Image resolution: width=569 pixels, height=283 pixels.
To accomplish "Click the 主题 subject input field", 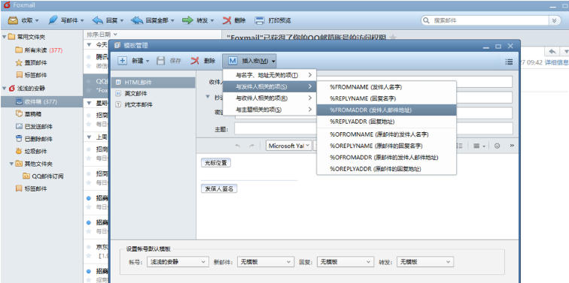I will tap(373, 128).
